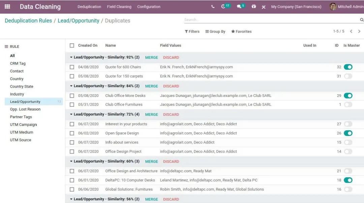Image resolution: width=364 pixels, height=203 pixels.
Task: Toggle Is Master for ID 26
Action: (348, 133)
